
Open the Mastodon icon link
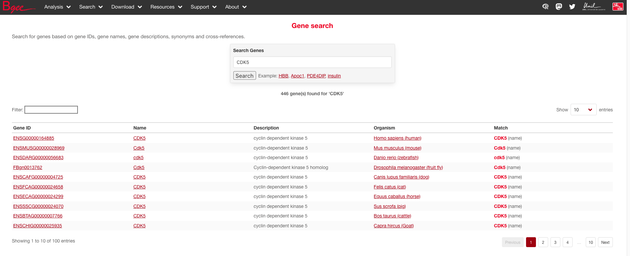click(559, 7)
